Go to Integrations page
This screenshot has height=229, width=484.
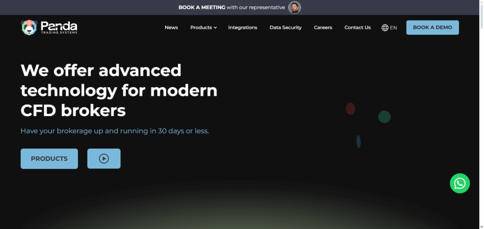tap(242, 27)
